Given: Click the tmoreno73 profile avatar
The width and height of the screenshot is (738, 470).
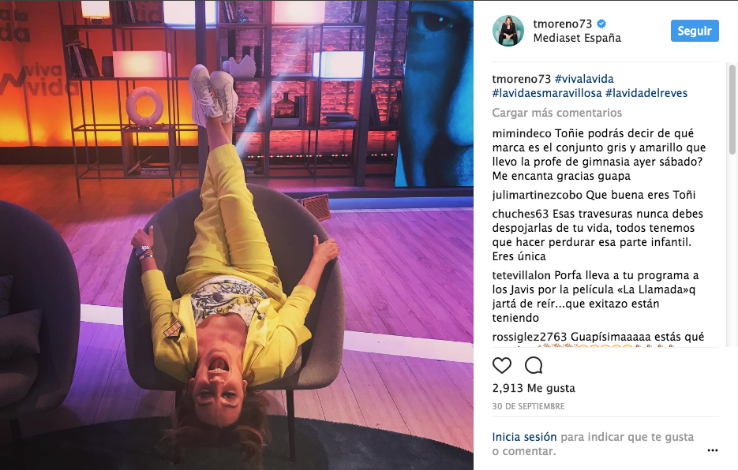Looking at the screenshot, I should point(508,31).
